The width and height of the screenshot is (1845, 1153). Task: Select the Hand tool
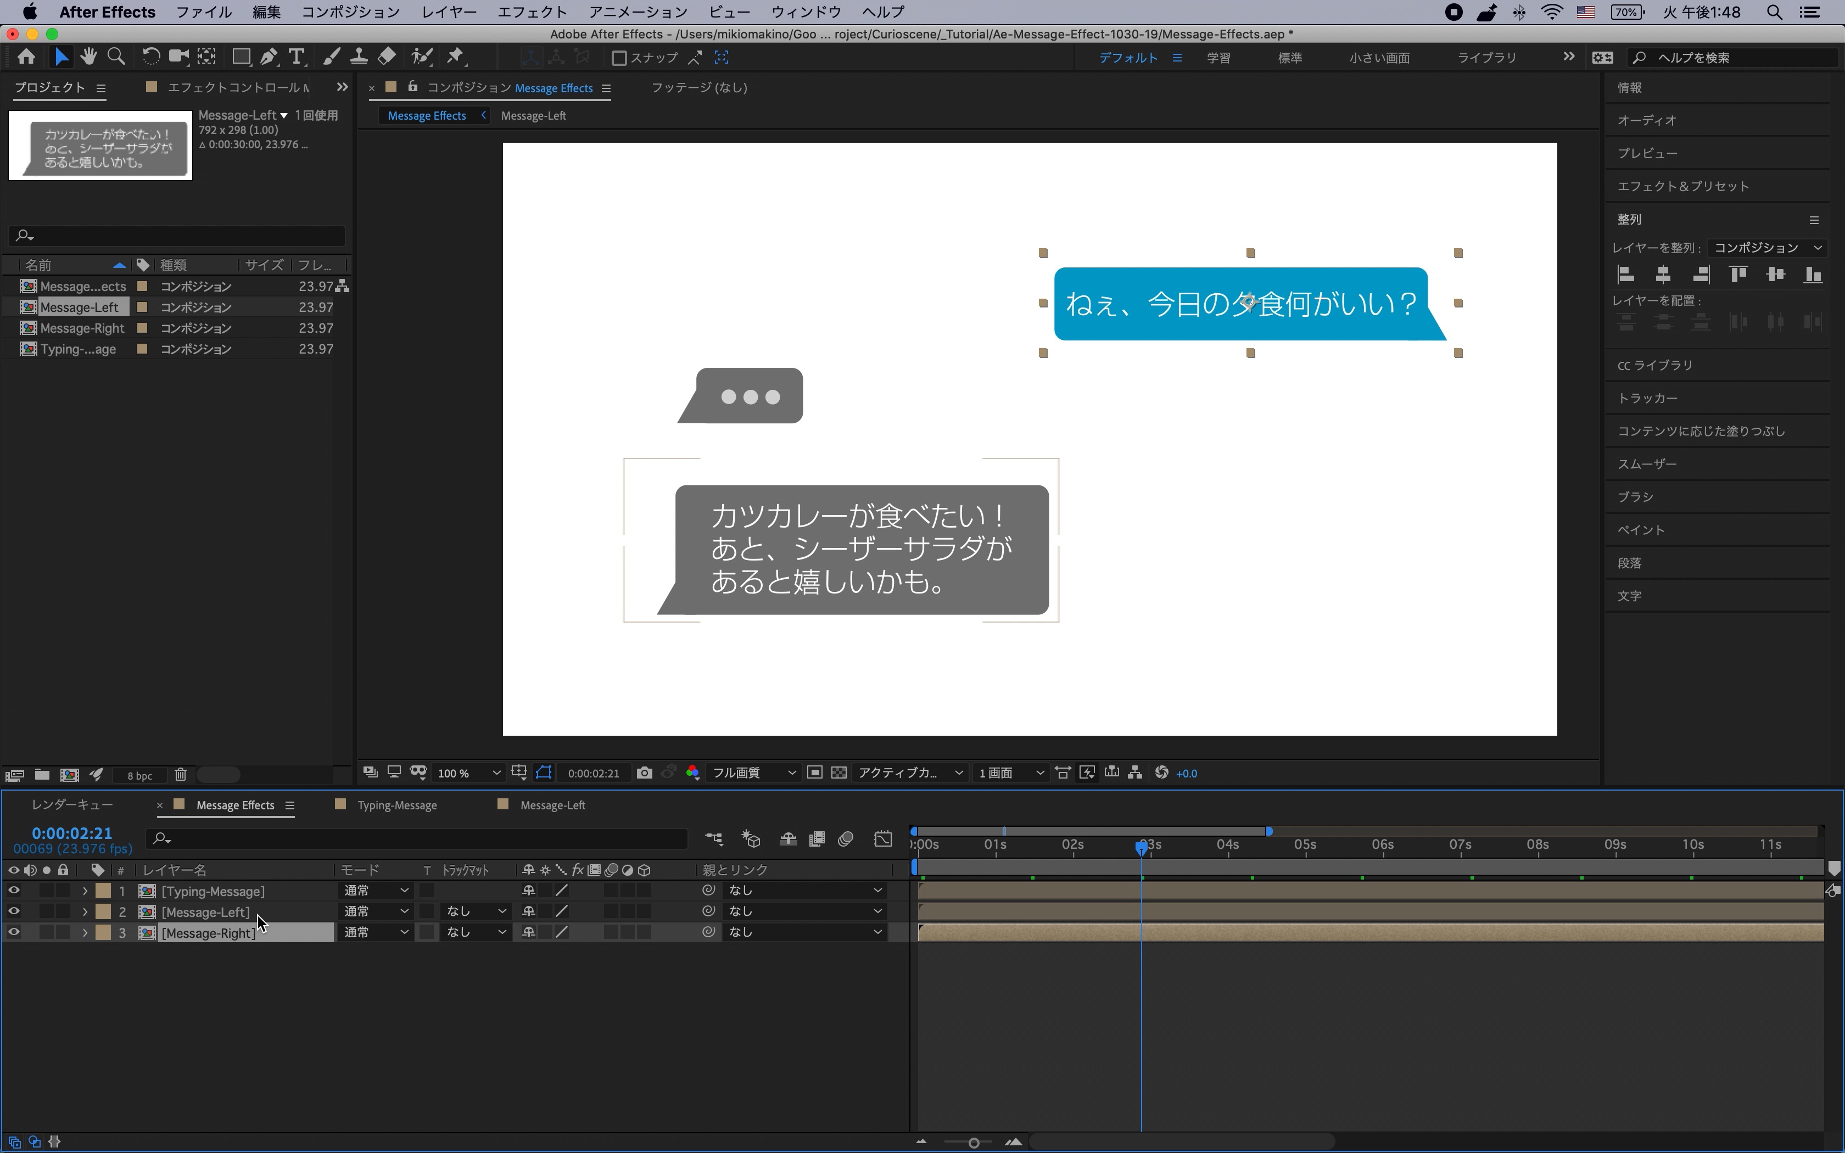(x=88, y=57)
